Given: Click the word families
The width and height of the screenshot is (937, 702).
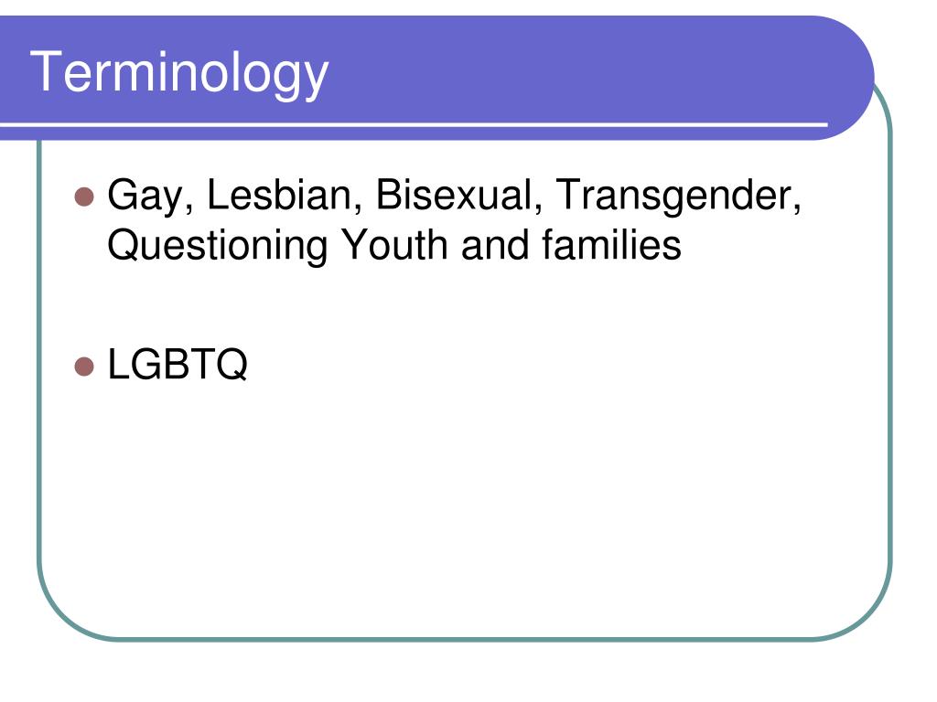Looking at the screenshot, I should [x=611, y=245].
